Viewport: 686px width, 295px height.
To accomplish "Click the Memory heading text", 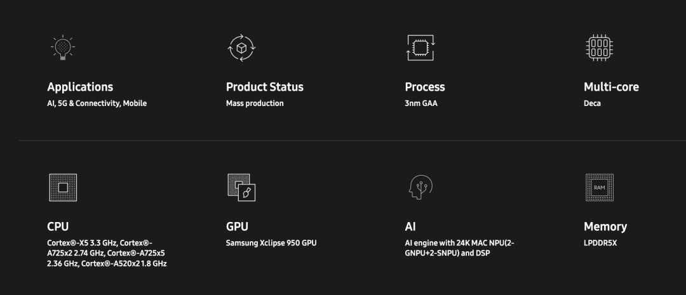I will 605,227.
